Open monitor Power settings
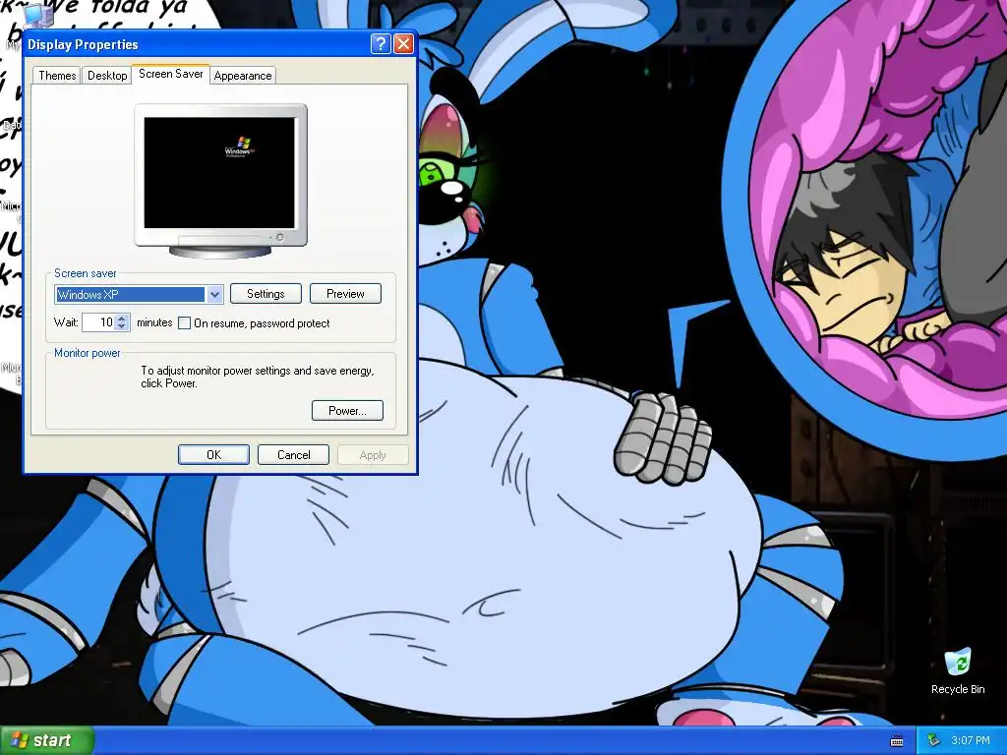Image resolution: width=1007 pixels, height=755 pixels. click(x=347, y=410)
